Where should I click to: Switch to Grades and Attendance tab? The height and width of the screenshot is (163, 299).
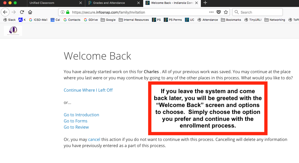114,3
